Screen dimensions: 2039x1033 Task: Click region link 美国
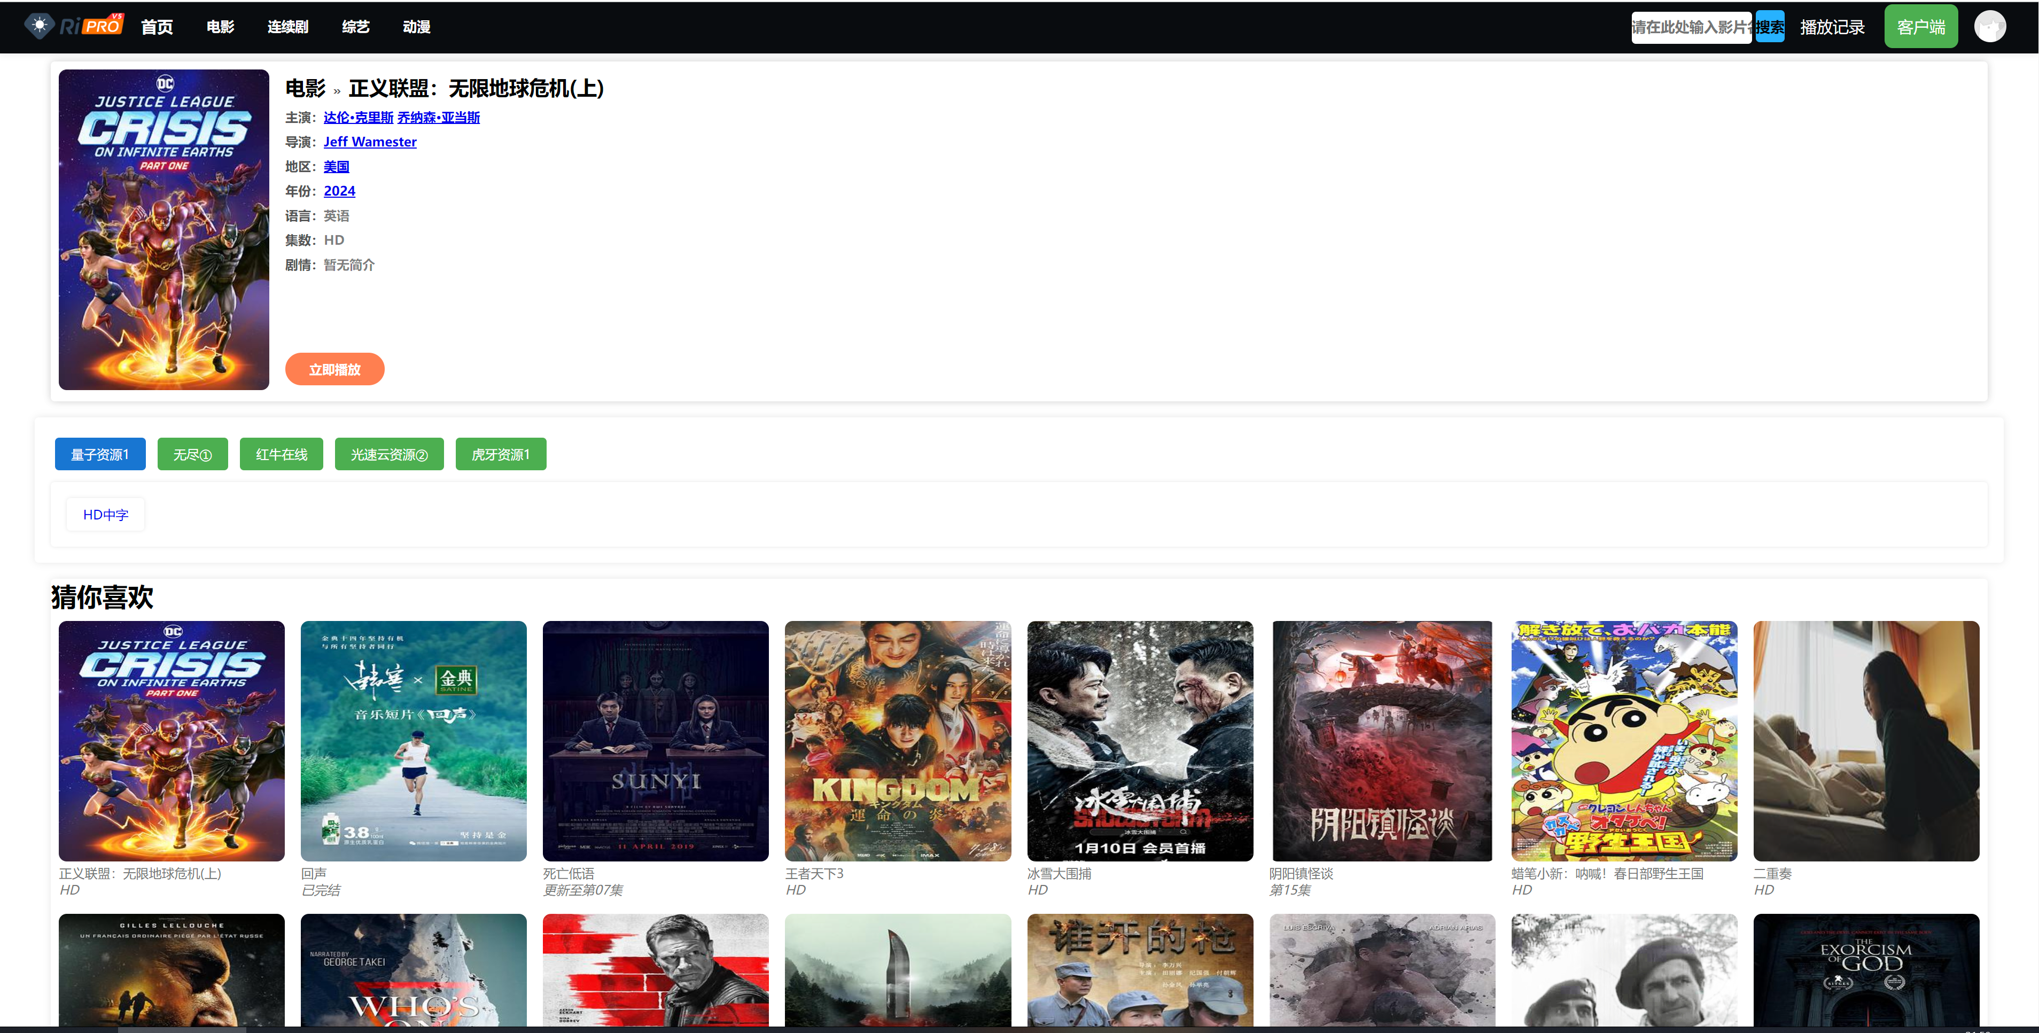tap(337, 166)
